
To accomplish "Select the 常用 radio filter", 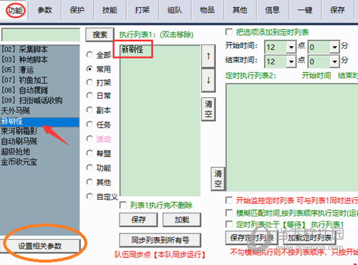I will [x=89, y=69].
